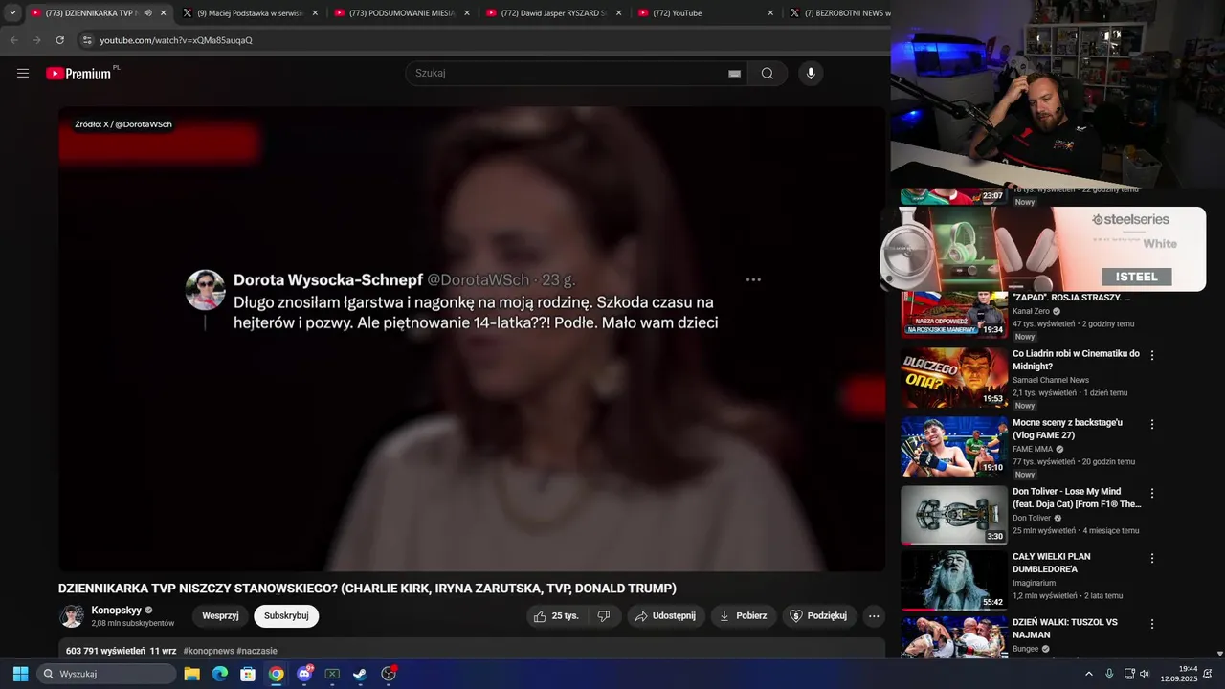The height and width of the screenshot is (689, 1225).
Task: Close the Maciej Podstawka tab
Action: pyautogui.click(x=315, y=13)
